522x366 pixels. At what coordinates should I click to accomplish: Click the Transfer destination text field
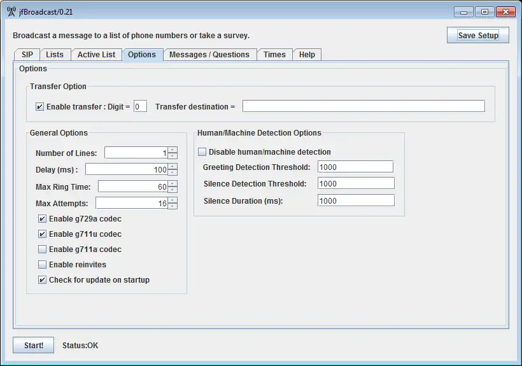pyautogui.click(x=363, y=106)
